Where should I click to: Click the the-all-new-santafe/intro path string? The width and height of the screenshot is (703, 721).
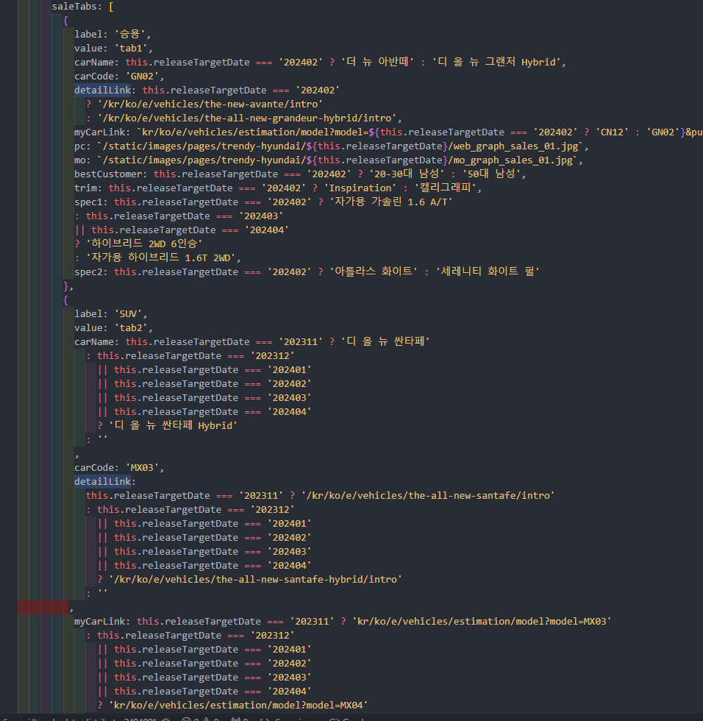click(428, 496)
